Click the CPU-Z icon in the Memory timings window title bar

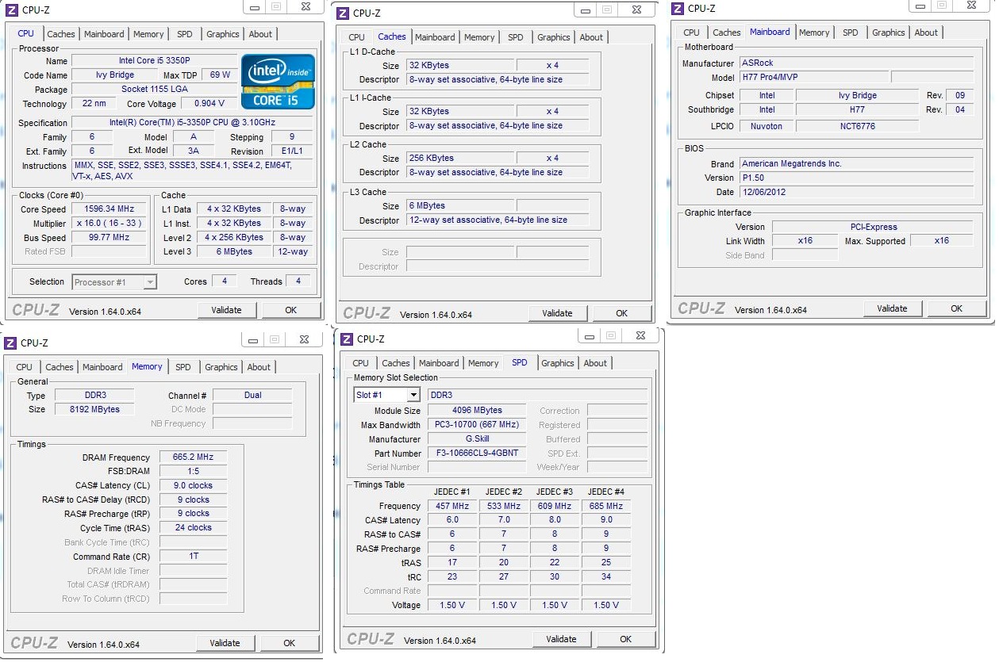click(x=10, y=343)
